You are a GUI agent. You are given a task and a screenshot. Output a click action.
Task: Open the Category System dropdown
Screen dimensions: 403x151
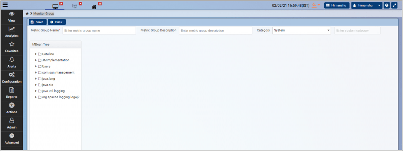tap(301, 30)
